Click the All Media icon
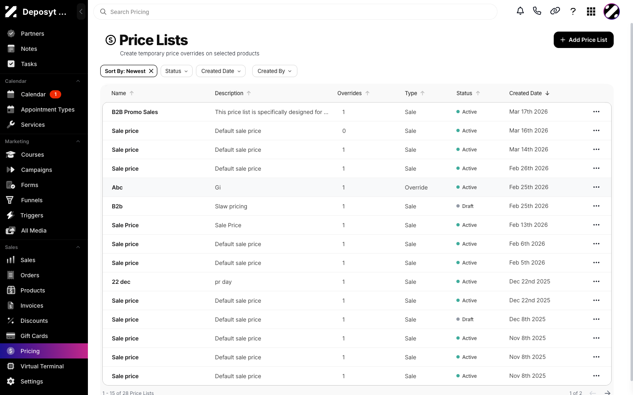Screen dimensions: 633x395 (x=11, y=231)
